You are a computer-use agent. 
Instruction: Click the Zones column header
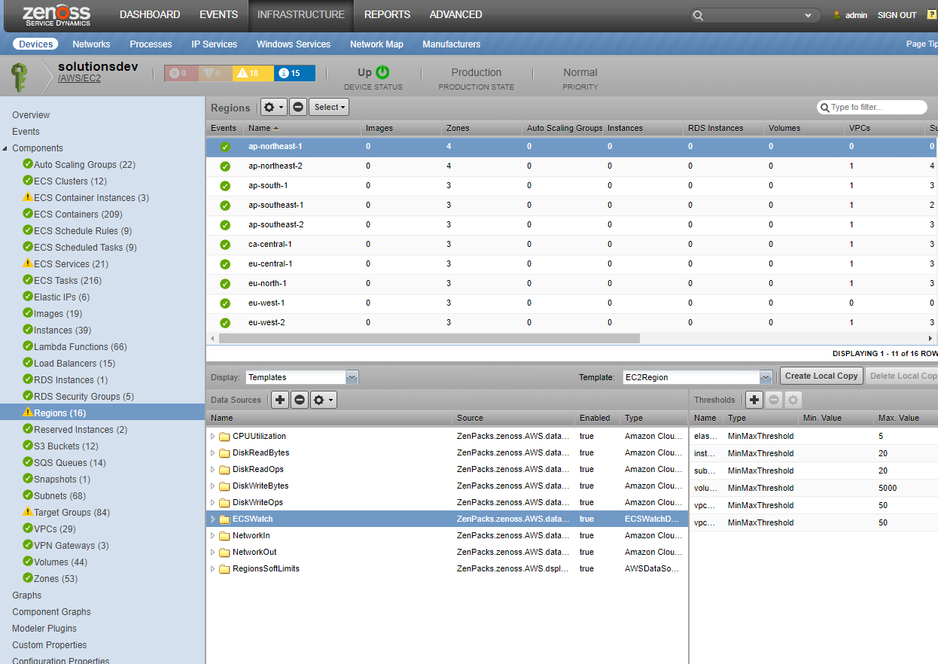tap(482, 128)
